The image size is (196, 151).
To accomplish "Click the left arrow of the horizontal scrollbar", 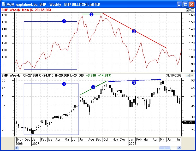I will pos(17,148).
